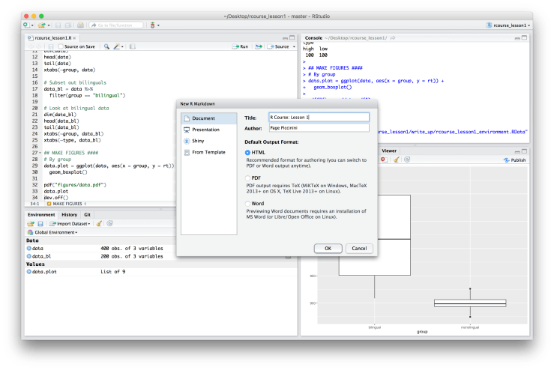Select From Template in the dialog

coord(209,152)
